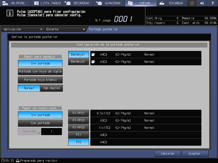Click the Cant. arch. 99.414% indicator
The width and height of the screenshot is (218, 163).
[x=199, y=23]
